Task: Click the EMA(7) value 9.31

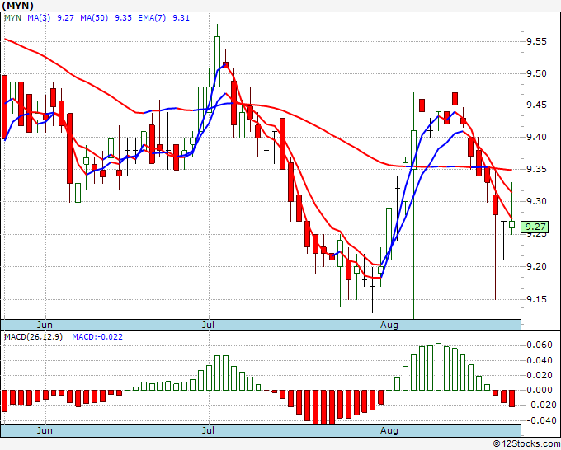Action: click(181, 17)
